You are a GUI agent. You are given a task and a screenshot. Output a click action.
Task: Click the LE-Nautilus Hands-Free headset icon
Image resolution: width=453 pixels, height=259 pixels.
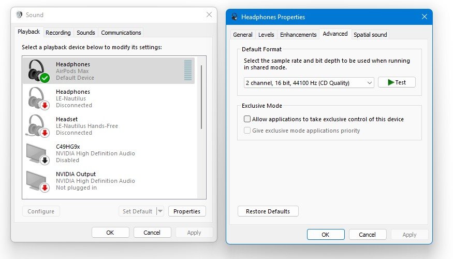38,126
